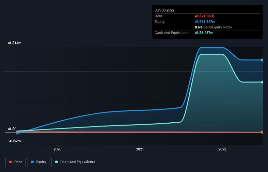This screenshot has height=172, width=268.
Task: Click the Jun 30 2022 tooltip date
Action: tap(165, 10)
